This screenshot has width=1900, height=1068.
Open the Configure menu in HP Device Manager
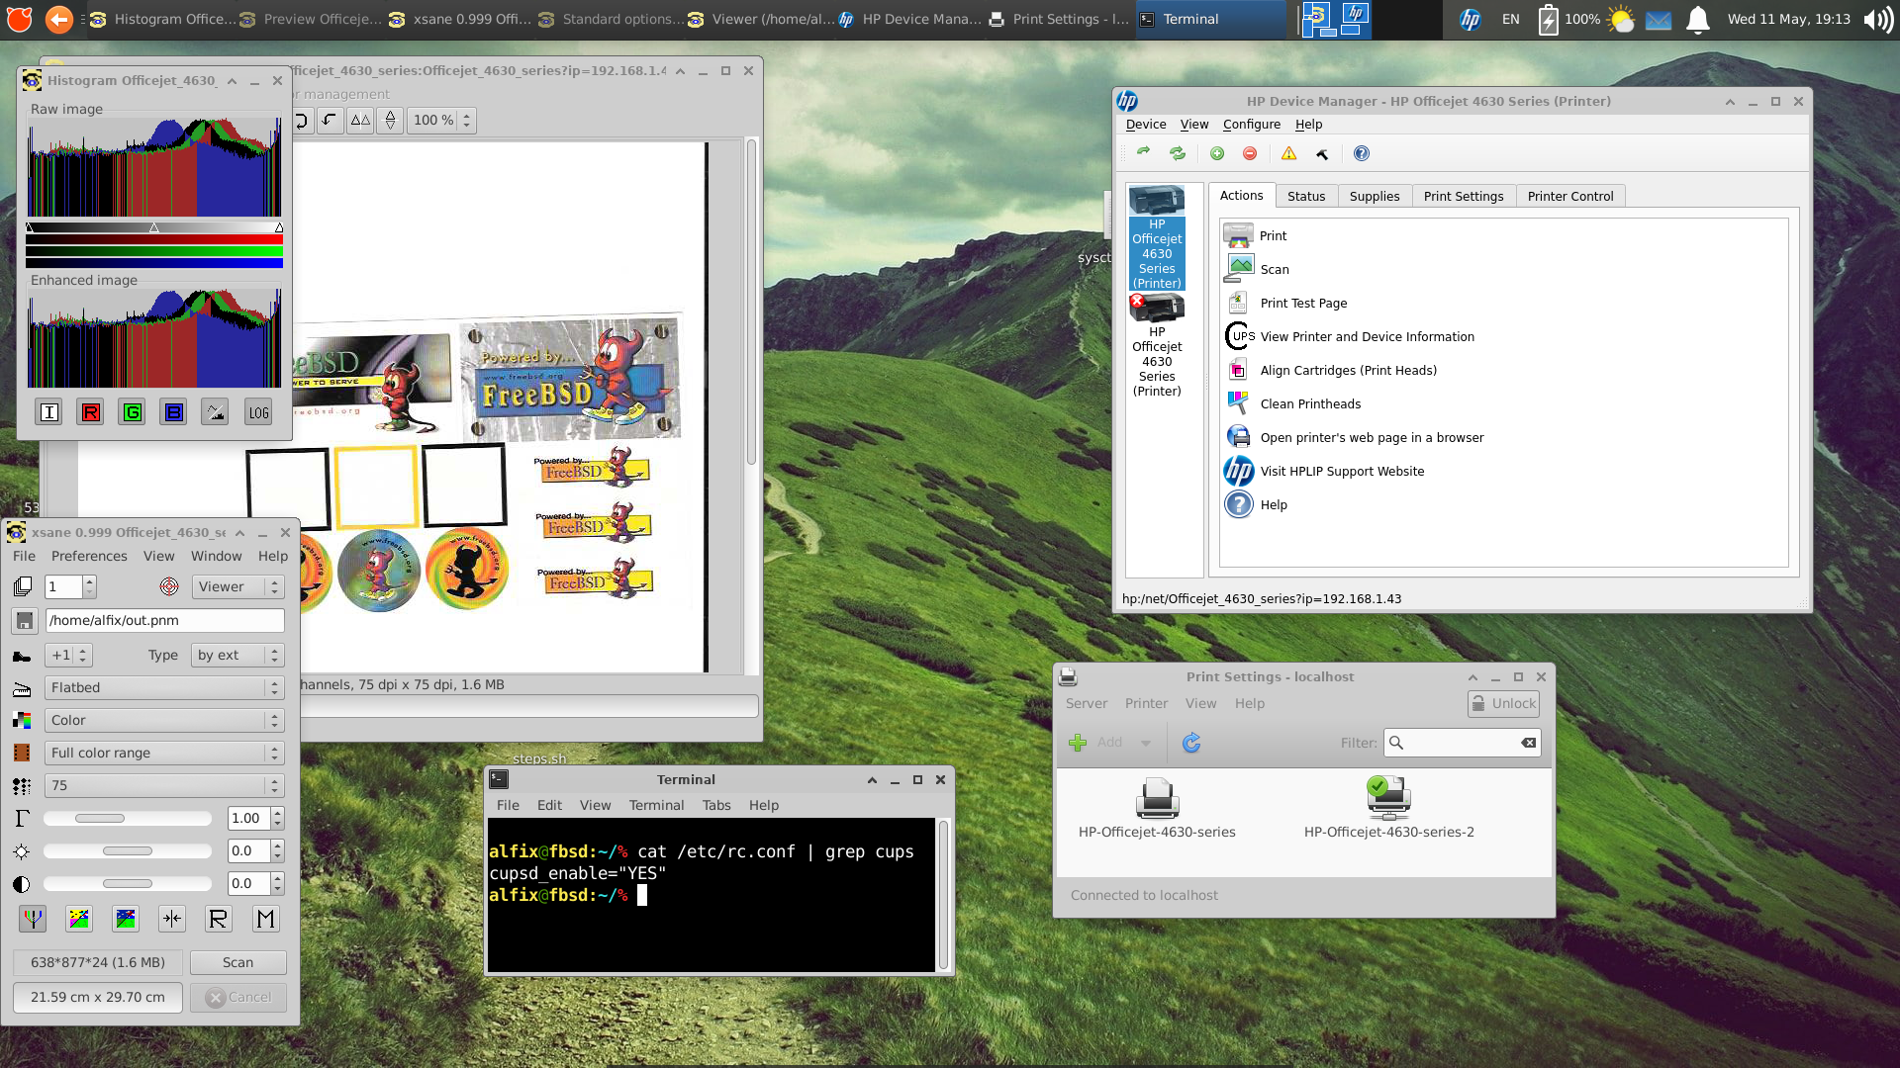click(x=1251, y=124)
